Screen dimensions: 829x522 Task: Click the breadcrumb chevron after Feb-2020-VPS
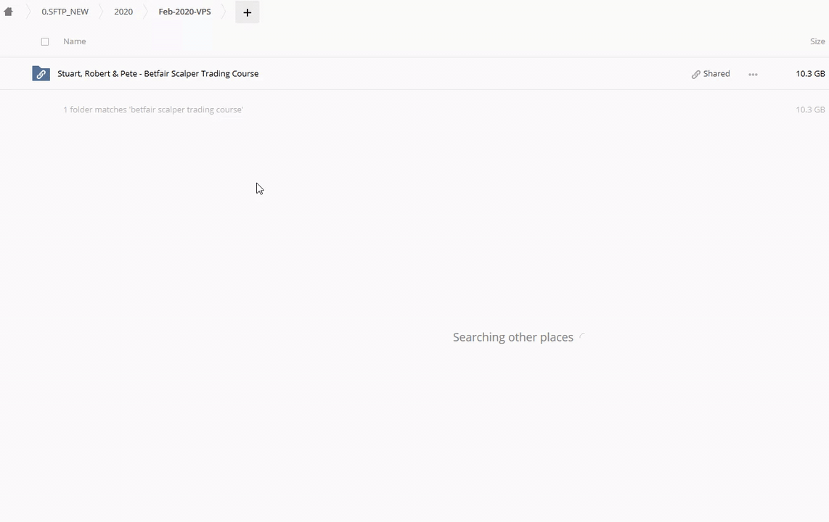pos(224,12)
